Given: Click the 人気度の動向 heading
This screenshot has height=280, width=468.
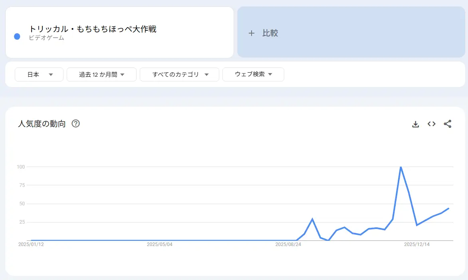Looking at the screenshot, I should point(42,124).
